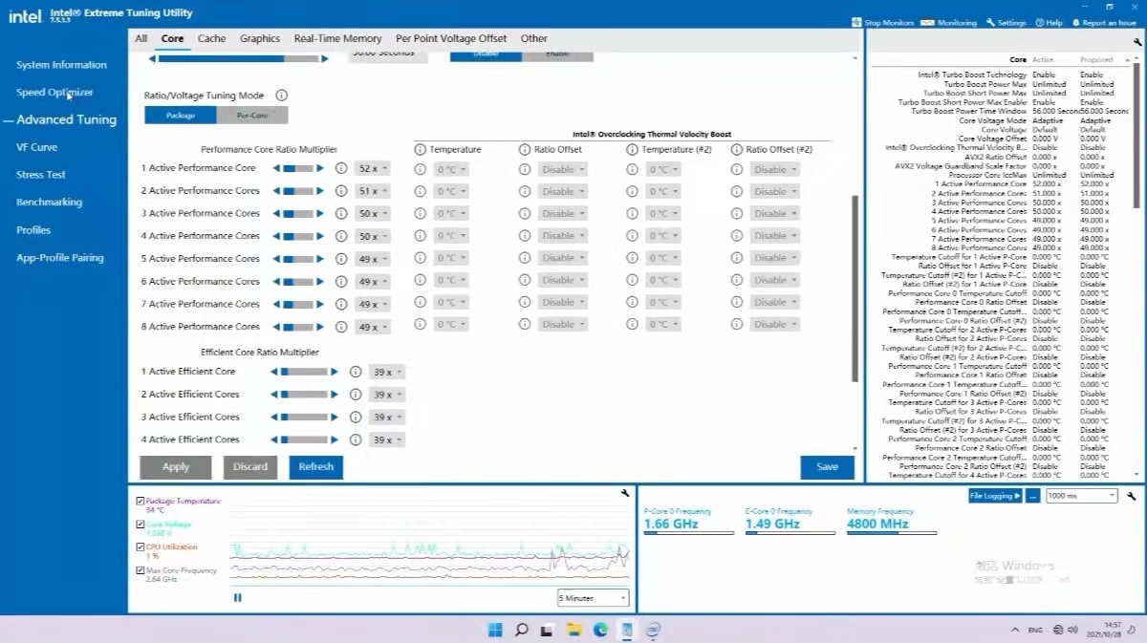Show info icon next to Temperature header
Viewport: 1147px width, 643px height.
point(420,150)
